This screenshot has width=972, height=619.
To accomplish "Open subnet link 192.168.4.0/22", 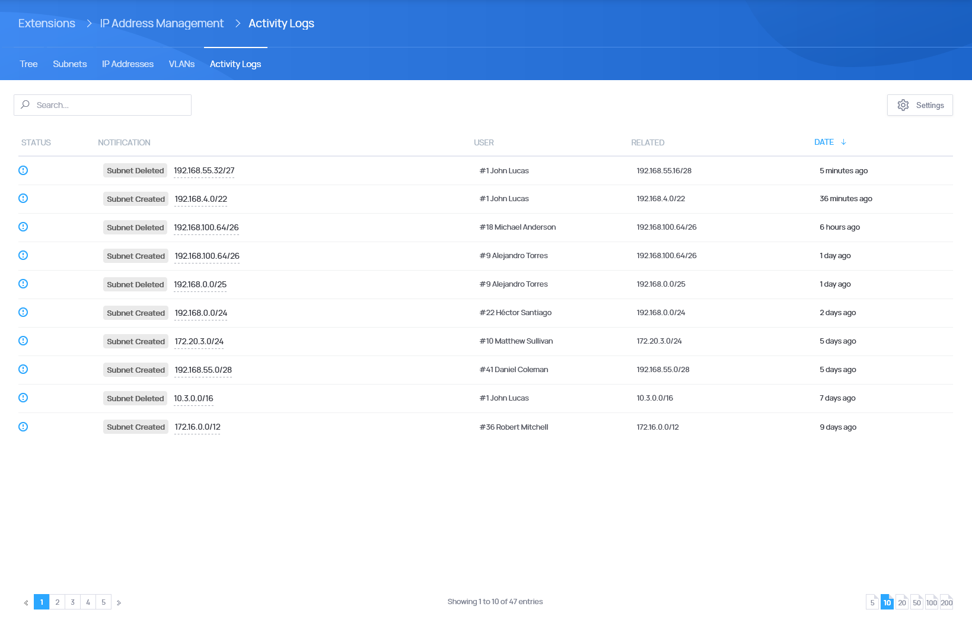I will (201, 199).
